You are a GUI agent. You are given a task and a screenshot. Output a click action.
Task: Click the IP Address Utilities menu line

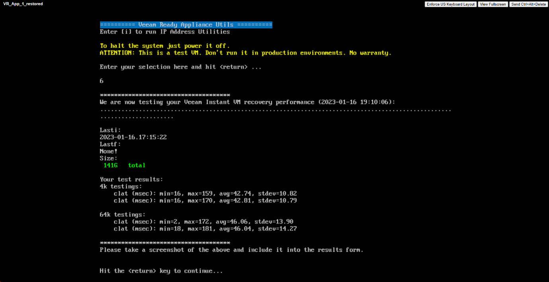click(165, 32)
